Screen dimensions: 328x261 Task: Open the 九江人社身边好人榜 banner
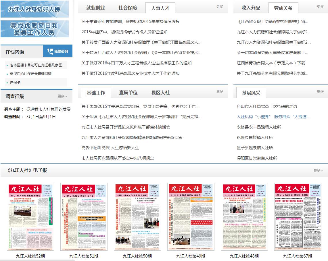[34, 9]
